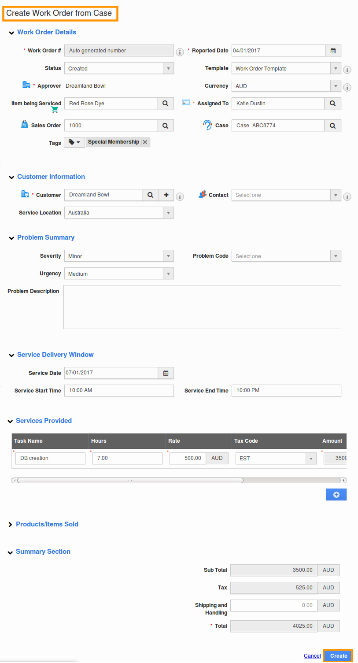
Task: Remove the Special Membership tag
Action: tap(145, 142)
